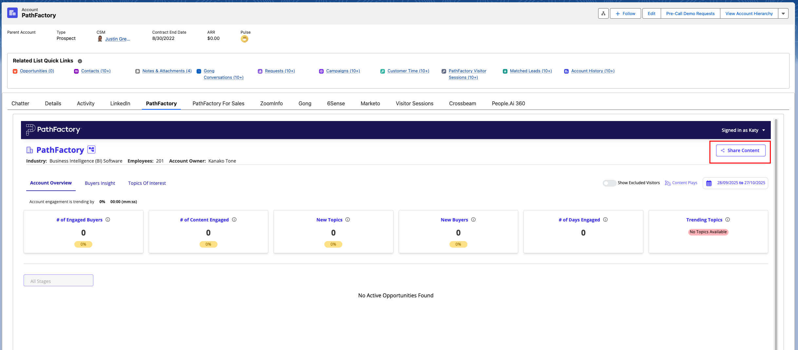This screenshot has height=350, width=798.
Task: Click the Campaigns quick link icon
Action: pos(321,71)
